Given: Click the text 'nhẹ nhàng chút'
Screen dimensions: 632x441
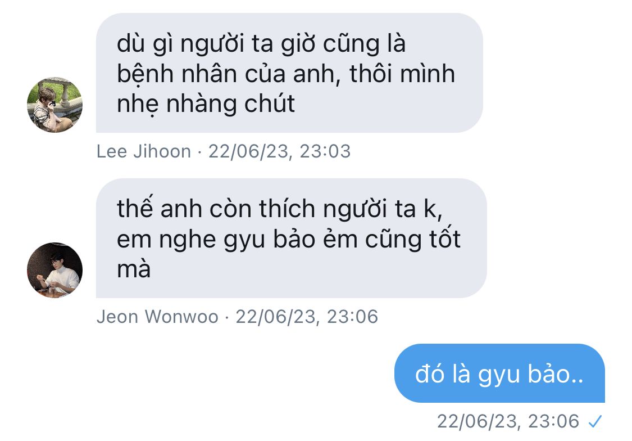Looking at the screenshot, I should click(206, 104).
